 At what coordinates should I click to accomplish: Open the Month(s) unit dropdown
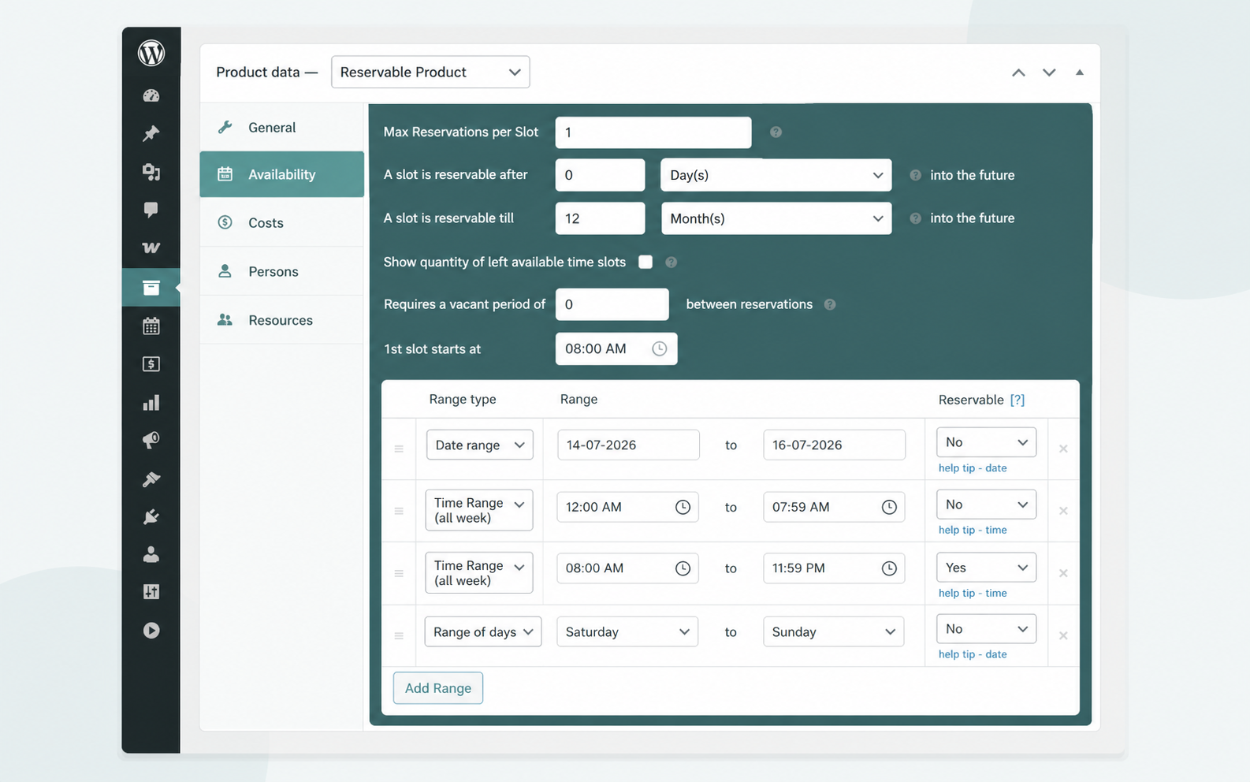click(x=776, y=218)
